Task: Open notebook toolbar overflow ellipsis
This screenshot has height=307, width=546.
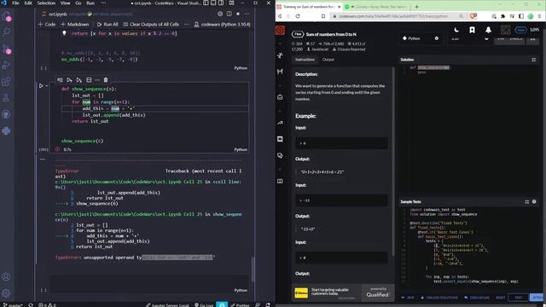Action: click(x=187, y=25)
